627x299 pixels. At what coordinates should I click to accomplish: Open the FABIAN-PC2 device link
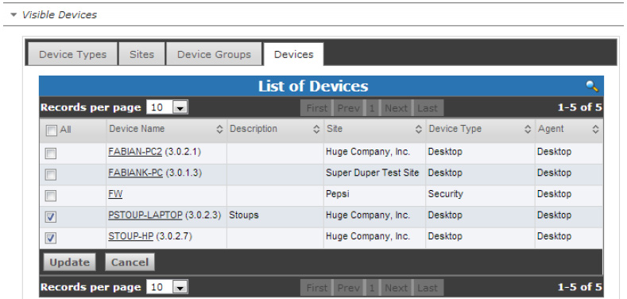coord(135,152)
